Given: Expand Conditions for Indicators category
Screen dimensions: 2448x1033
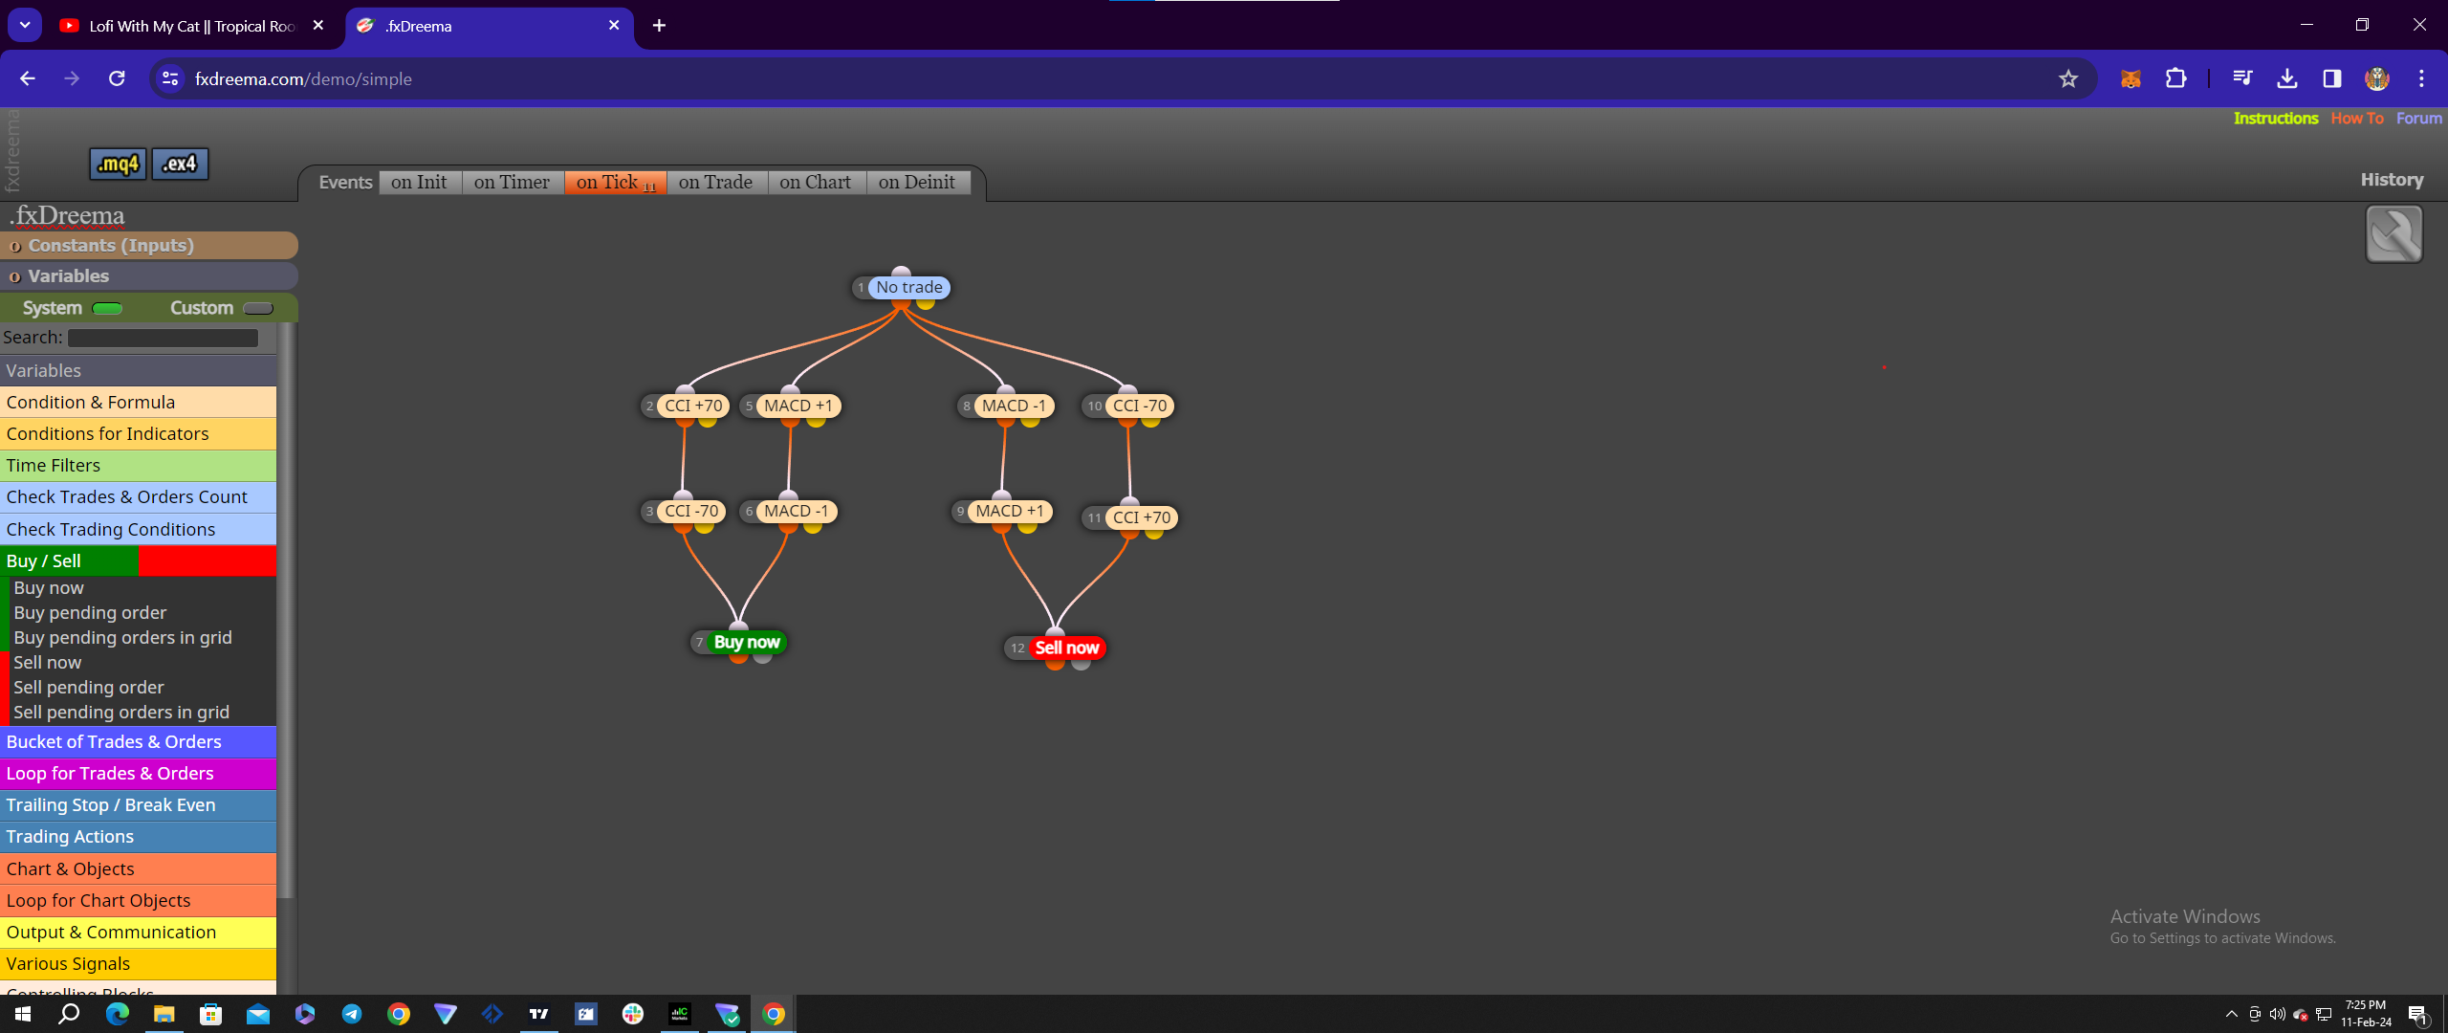Looking at the screenshot, I should 139,434.
